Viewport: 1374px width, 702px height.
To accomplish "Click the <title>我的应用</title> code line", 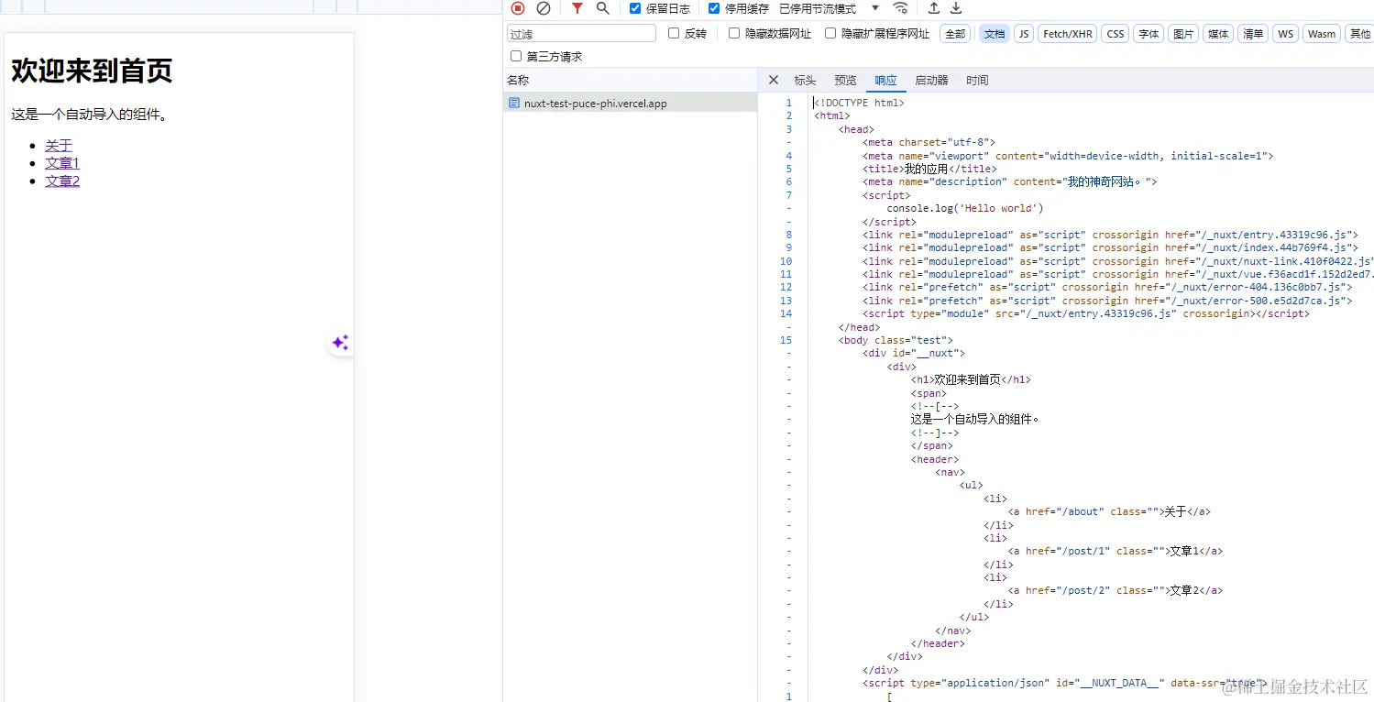I will [929, 169].
